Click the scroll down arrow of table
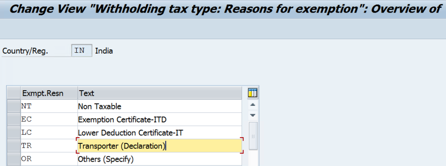This screenshot has width=446, height=166. (x=253, y=115)
